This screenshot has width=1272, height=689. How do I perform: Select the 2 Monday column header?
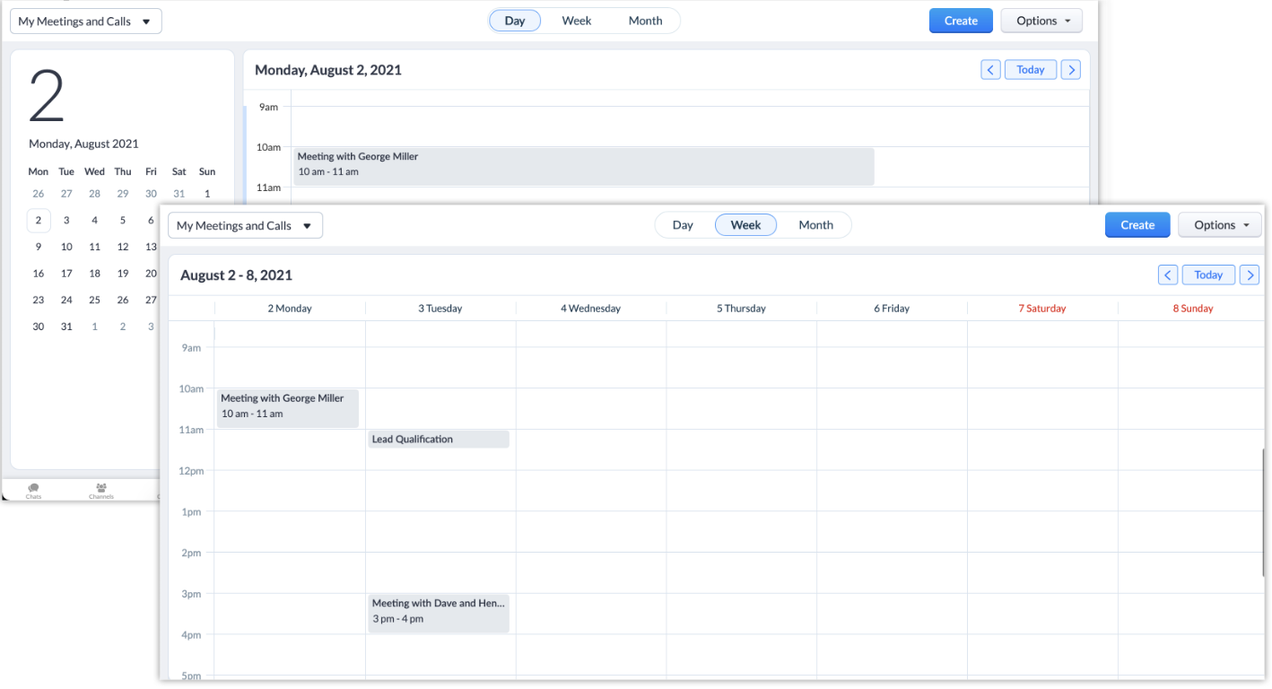(x=290, y=309)
